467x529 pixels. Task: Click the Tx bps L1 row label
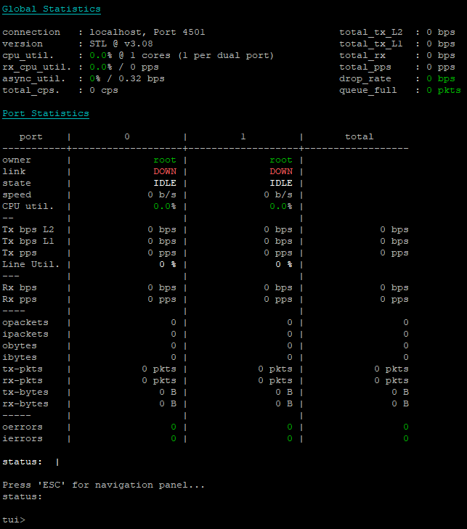[x=28, y=241]
